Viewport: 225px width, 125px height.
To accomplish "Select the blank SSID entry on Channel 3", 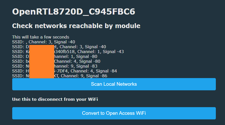I will click(x=44, y=42).
